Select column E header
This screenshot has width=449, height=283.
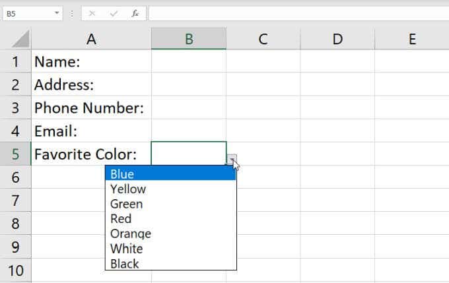[x=412, y=39]
